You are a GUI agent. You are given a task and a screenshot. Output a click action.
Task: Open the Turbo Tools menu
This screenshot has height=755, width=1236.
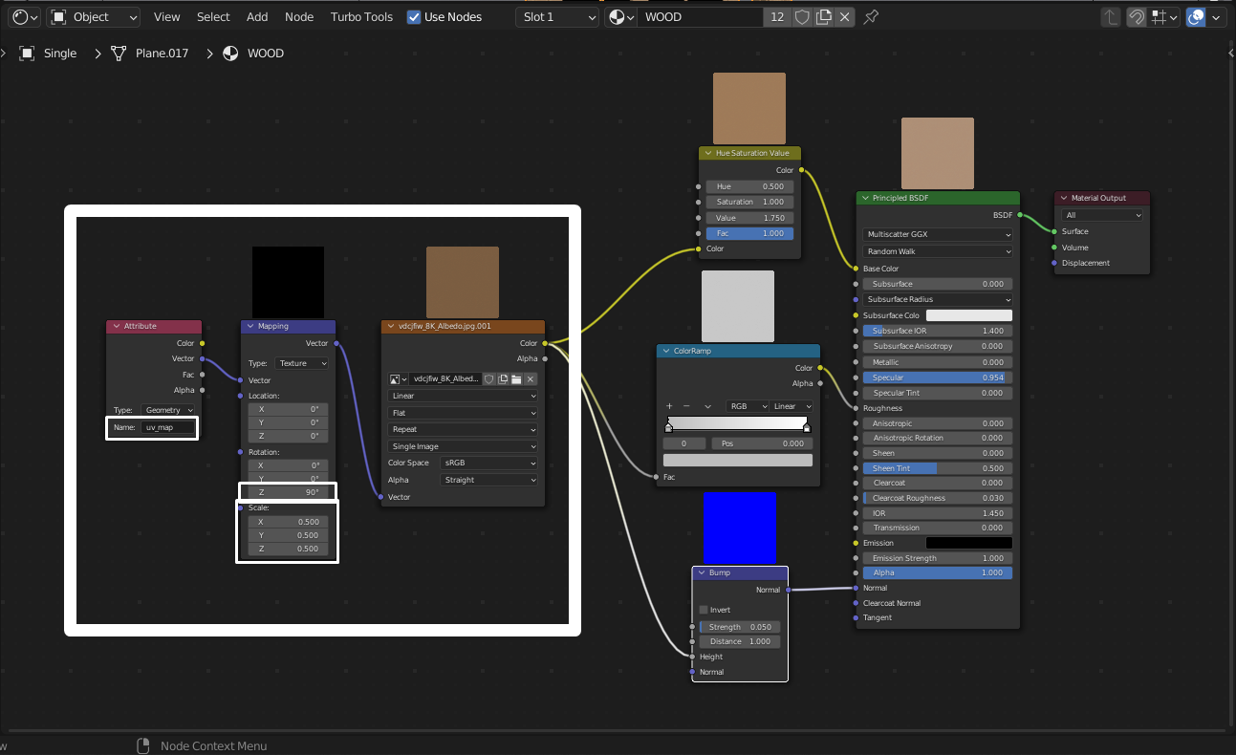click(x=361, y=16)
